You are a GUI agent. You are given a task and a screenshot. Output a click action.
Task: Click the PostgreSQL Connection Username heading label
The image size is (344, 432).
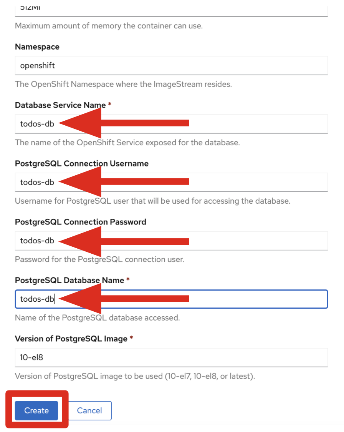coord(81,164)
